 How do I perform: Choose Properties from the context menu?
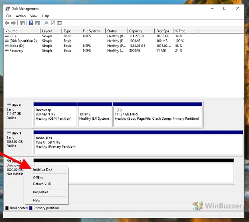pyautogui.click(x=46, y=192)
